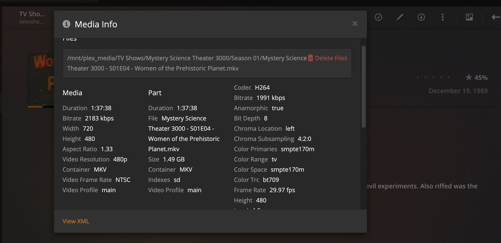This screenshot has height=243, width=501.
Task: Click the Color Primaries value smpte170m
Action: pyautogui.click(x=297, y=149)
